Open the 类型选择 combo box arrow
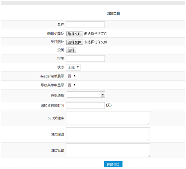 coord(103,95)
